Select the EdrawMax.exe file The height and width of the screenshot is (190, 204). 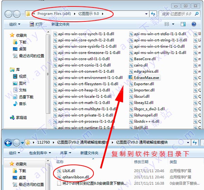[144, 77]
